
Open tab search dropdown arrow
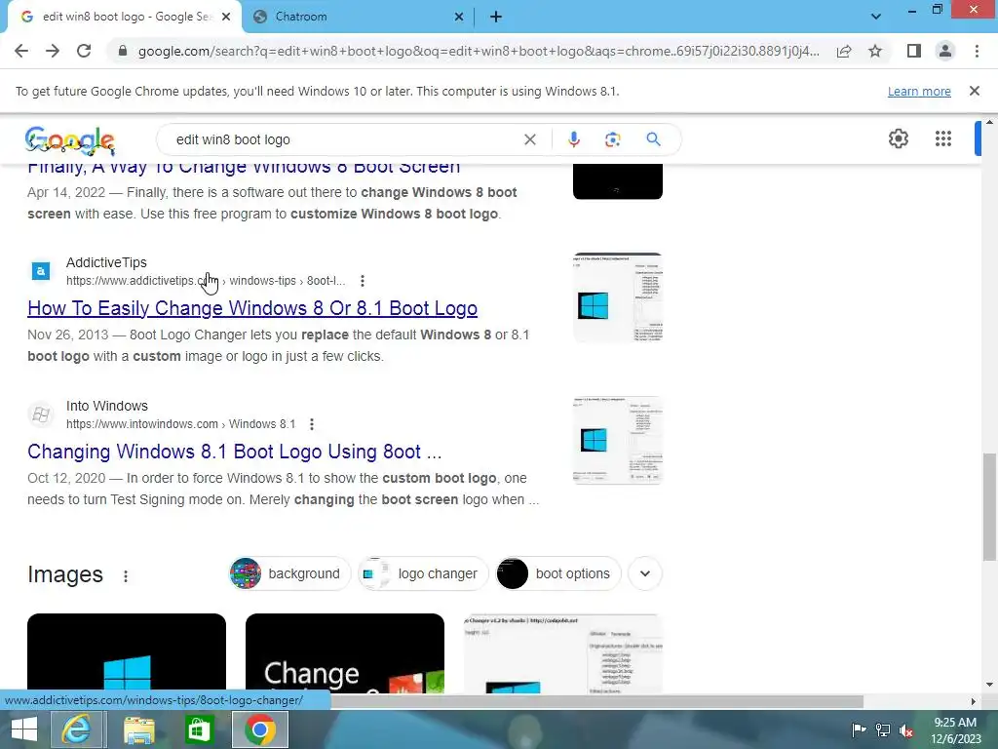tap(876, 17)
